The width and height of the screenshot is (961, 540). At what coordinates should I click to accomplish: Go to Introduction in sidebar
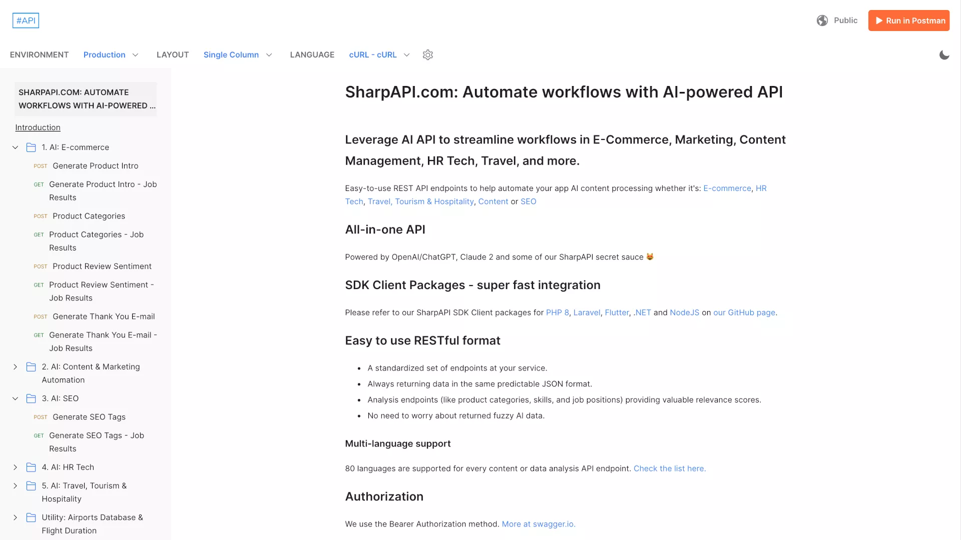click(x=38, y=127)
